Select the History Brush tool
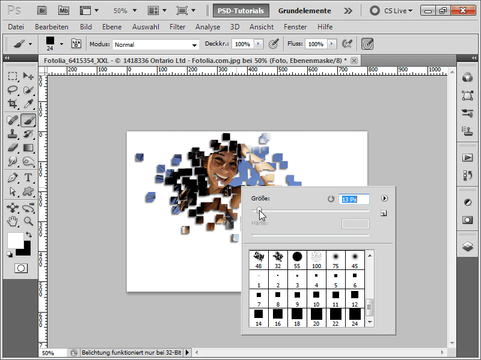This screenshot has width=481, height=360. [x=28, y=134]
